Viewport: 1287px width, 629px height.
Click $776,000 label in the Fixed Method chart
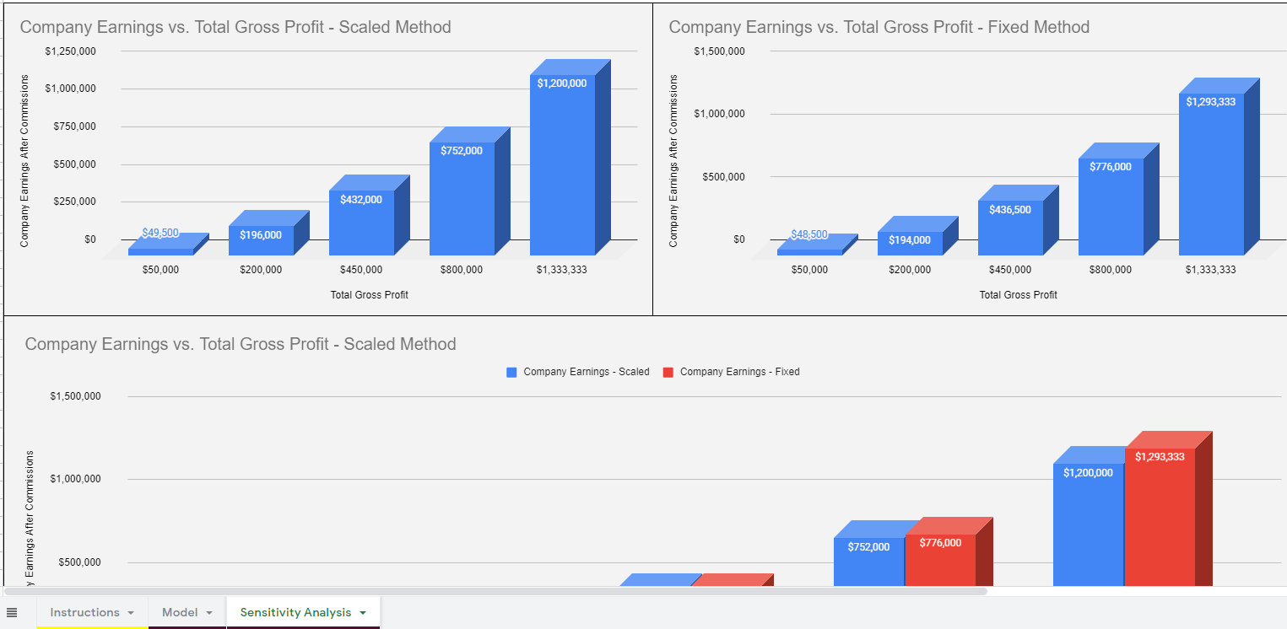pos(1111,167)
